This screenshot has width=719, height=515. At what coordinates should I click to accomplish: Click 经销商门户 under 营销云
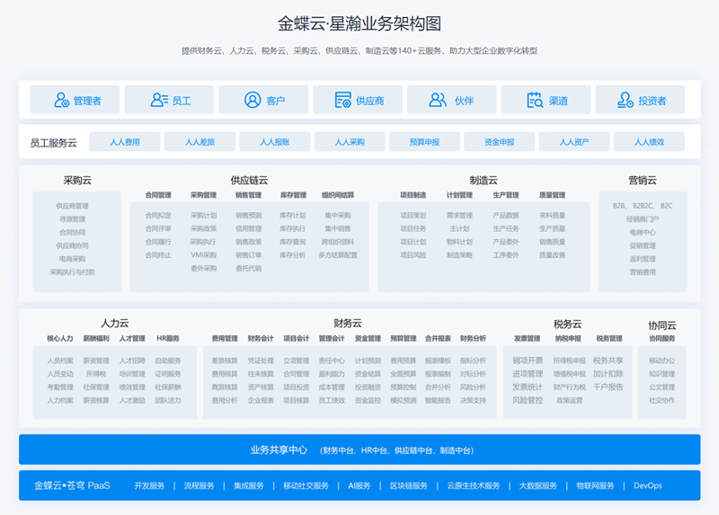click(643, 219)
